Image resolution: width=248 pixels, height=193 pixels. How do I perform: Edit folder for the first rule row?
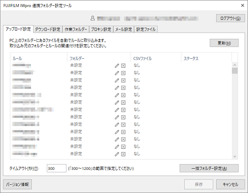(117, 66)
